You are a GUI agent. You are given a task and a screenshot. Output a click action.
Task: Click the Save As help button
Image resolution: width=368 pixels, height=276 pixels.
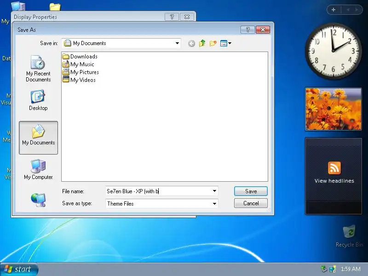point(247,30)
